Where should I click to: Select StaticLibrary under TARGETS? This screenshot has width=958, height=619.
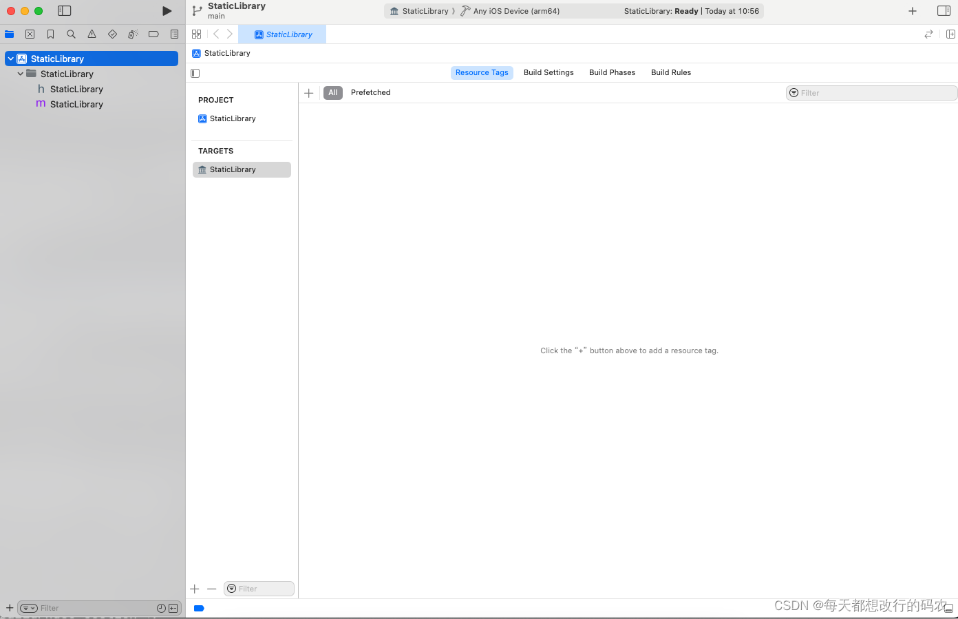[x=242, y=169]
